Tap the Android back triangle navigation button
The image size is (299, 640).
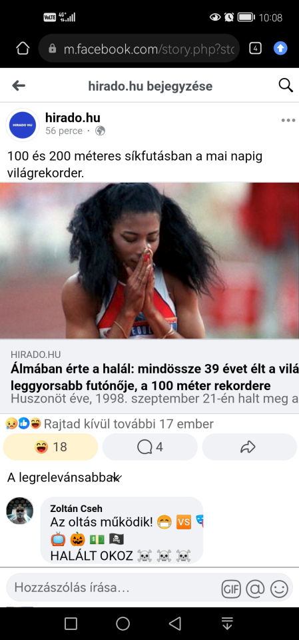175,623
